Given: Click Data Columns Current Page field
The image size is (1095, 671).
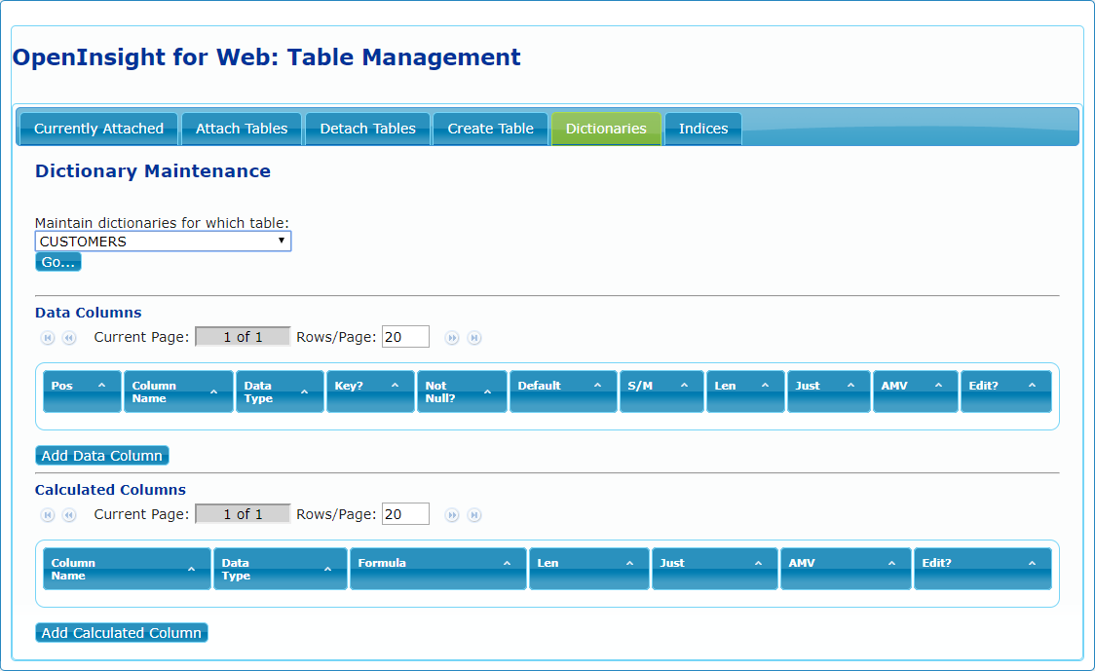Looking at the screenshot, I should tap(243, 337).
